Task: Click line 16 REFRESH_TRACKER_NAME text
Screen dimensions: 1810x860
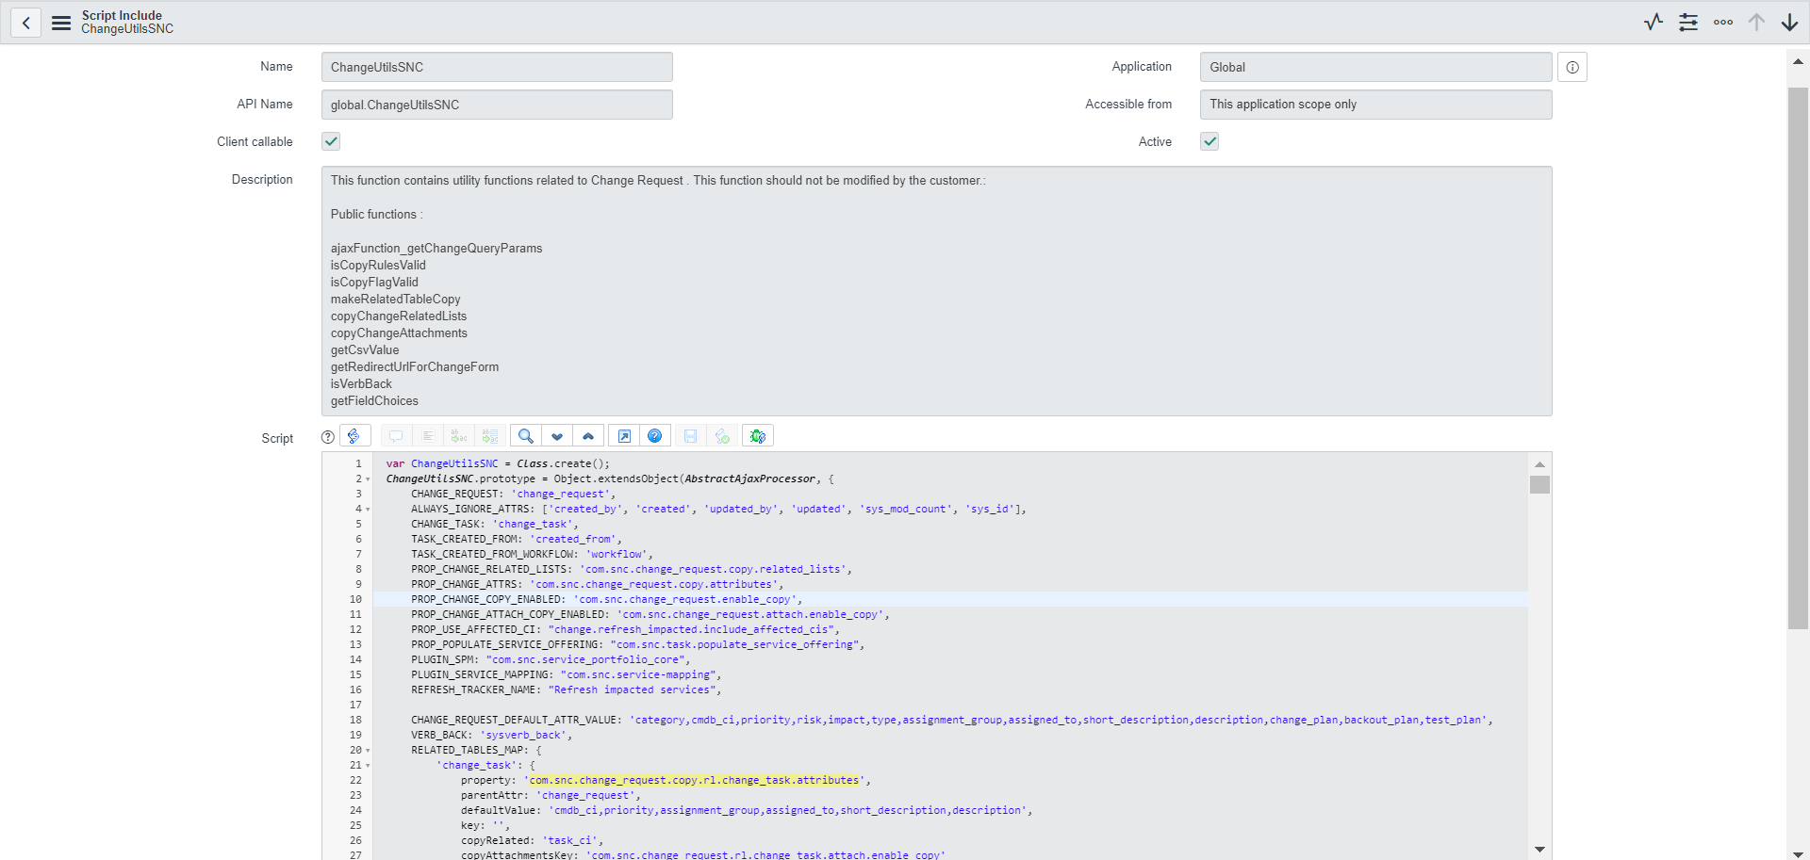Action: click(476, 690)
